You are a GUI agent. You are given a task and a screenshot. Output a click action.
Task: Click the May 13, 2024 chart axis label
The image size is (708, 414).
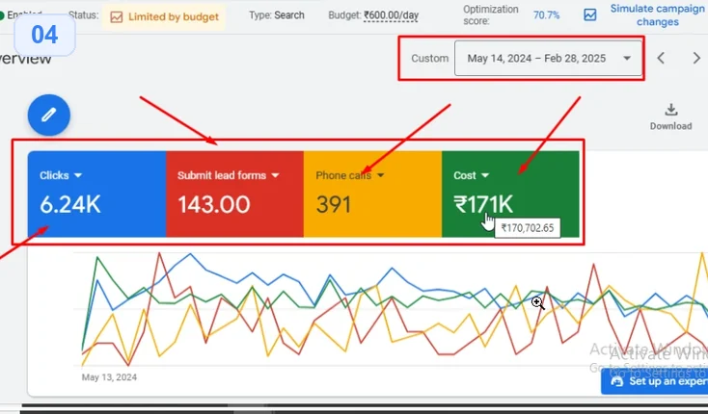coord(109,377)
